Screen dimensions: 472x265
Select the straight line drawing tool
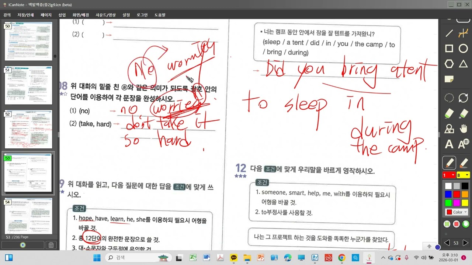[x=449, y=33]
